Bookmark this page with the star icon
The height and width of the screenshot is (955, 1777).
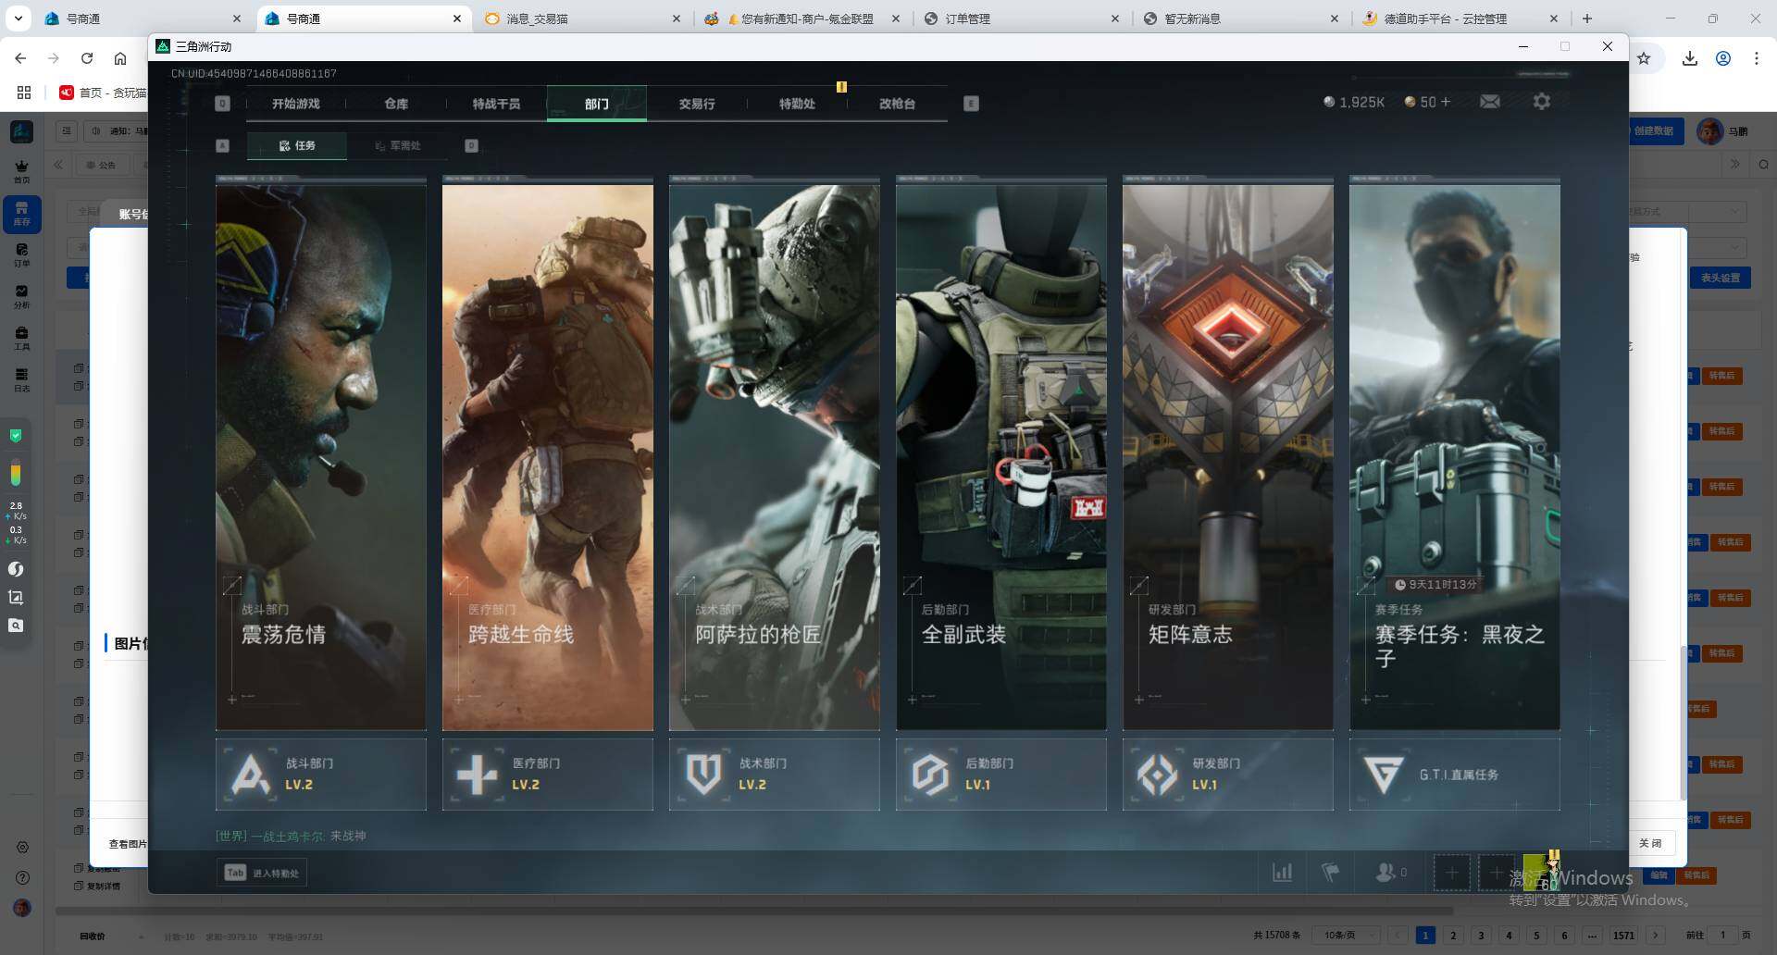(x=1644, y=58)
